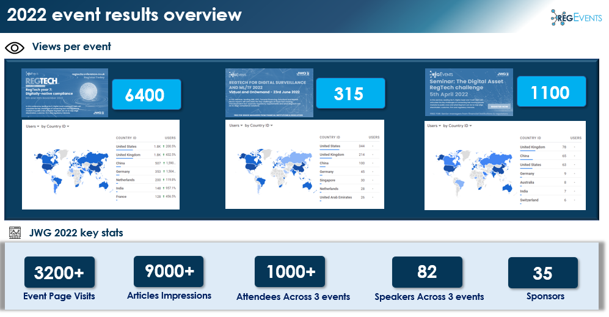Open the RegTech for Digital Surveillance banner
609x317 pixels.
coord(269,93)
